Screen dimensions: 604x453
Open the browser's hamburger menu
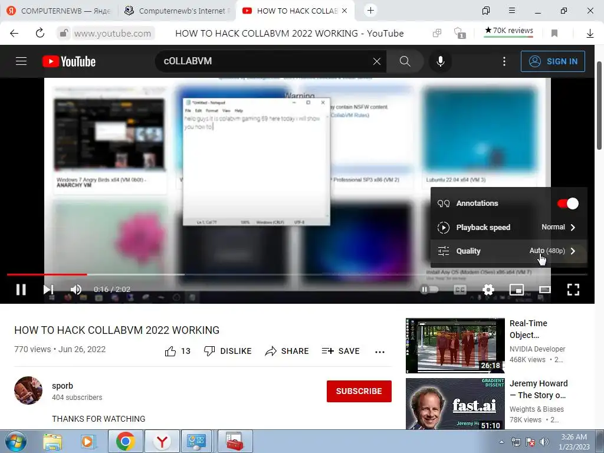click(x=511, y=11)
